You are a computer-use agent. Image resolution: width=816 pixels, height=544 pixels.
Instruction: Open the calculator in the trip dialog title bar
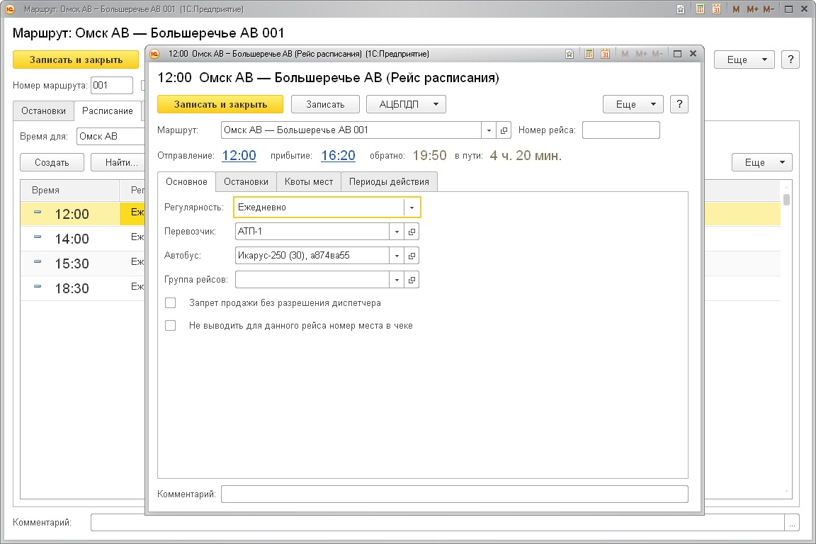pos(589,54)
